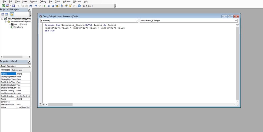Click the Ln 4, Col 1 position indicator
Screen dimensions: 263x132
88,6
